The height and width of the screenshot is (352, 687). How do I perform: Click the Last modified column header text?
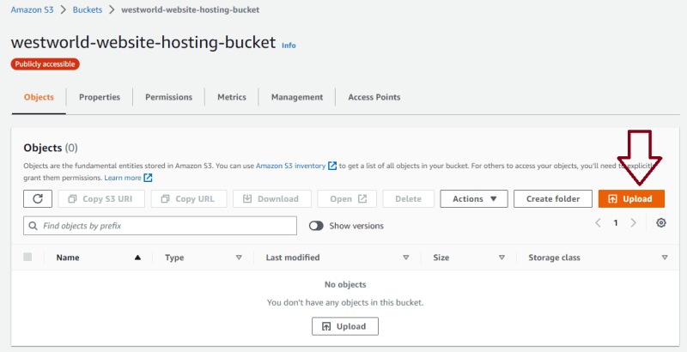pyautogui.click(x=293, y=258)
